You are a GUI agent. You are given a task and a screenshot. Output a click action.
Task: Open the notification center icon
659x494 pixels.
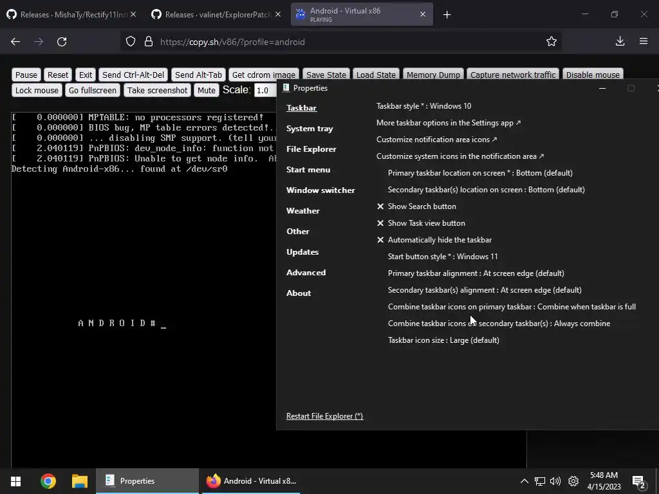point(638,482)
